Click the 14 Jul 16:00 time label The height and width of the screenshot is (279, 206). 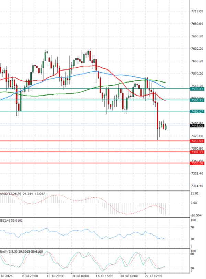pos(80,276)
